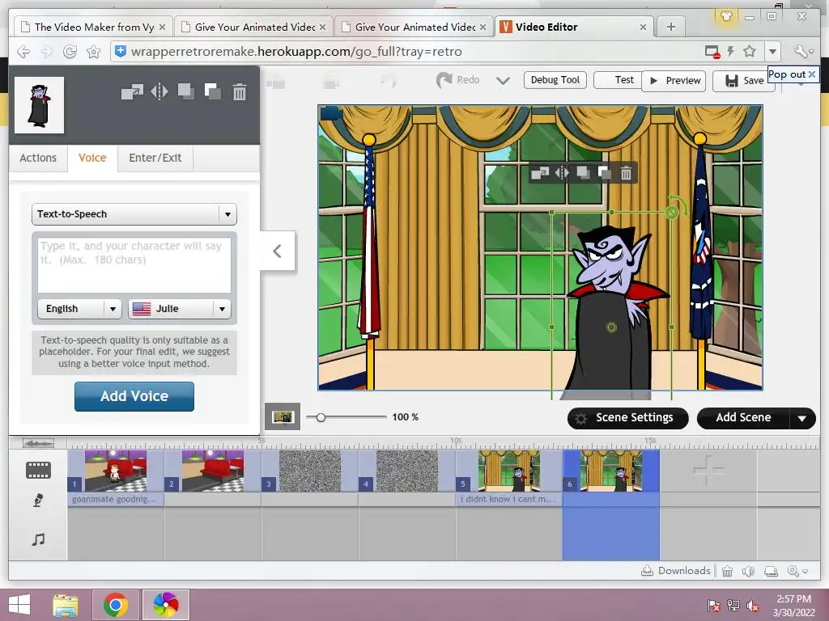
Task: Select scene 1 thumbnail in the timeline
Action: pyautogui.click(x=116, y=471)
